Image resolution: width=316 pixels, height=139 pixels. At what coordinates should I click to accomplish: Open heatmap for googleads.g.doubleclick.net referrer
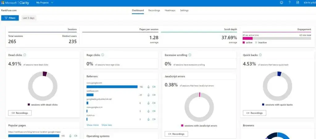148,103
